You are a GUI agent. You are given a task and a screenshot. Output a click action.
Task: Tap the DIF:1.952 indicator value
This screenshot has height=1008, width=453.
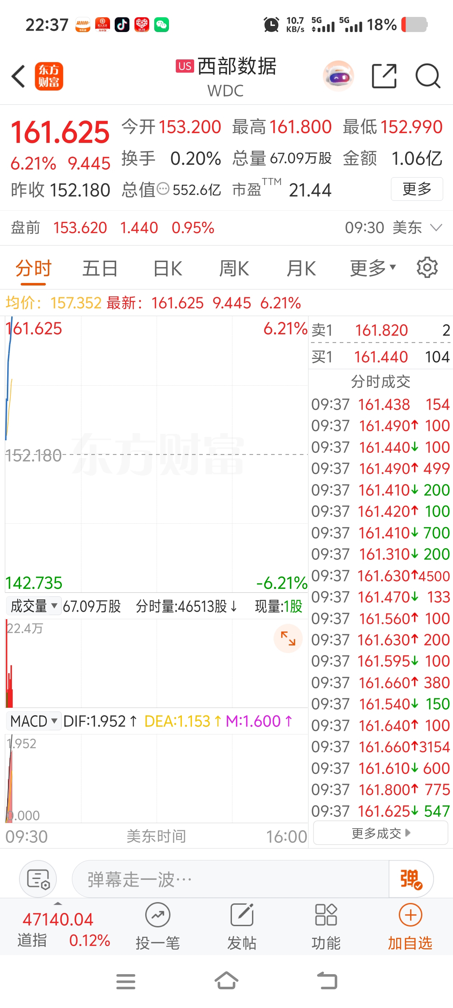click(x=100, y=721)
